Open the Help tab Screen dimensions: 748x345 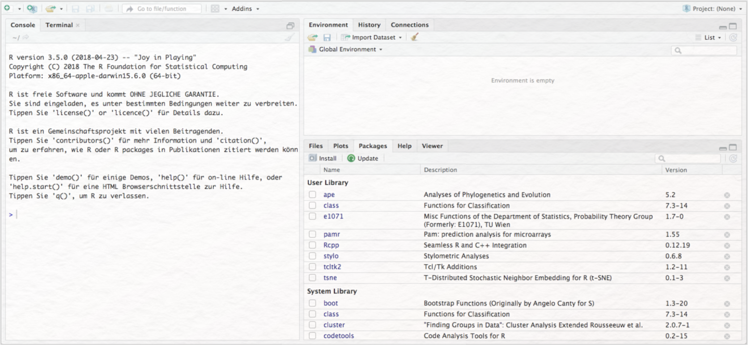point(404,146)
